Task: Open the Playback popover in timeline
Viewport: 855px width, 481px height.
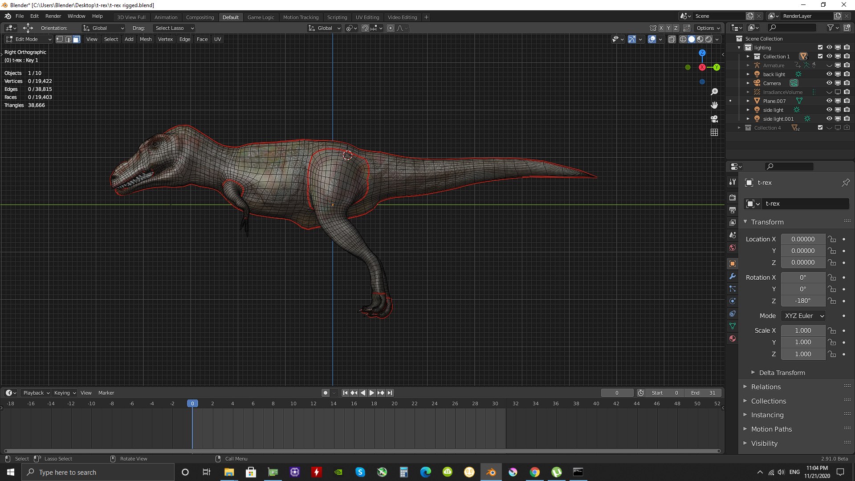Action: [36, 393]
